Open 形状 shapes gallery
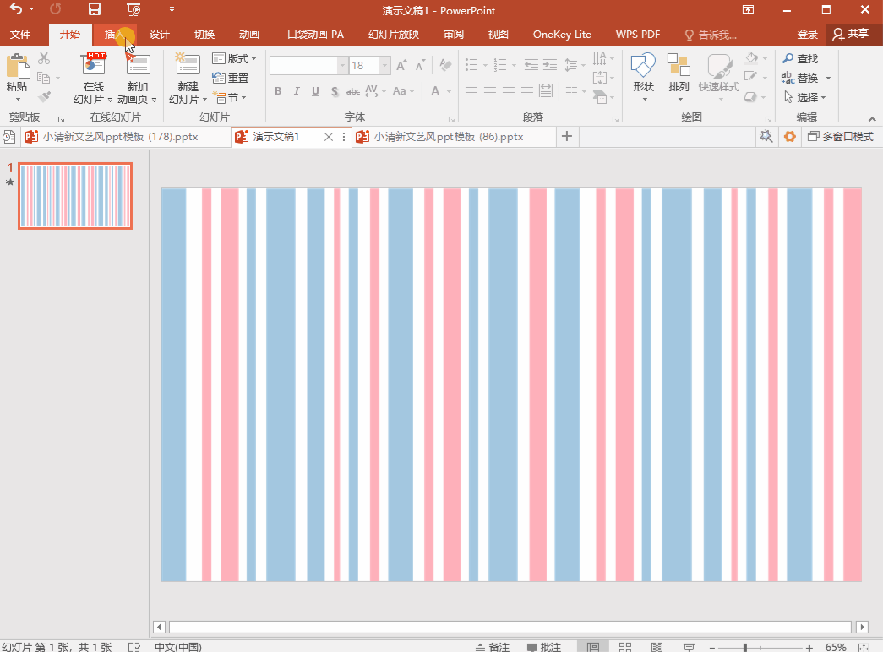The width and height of the screenshot is (883, 652). click(643, 78)
